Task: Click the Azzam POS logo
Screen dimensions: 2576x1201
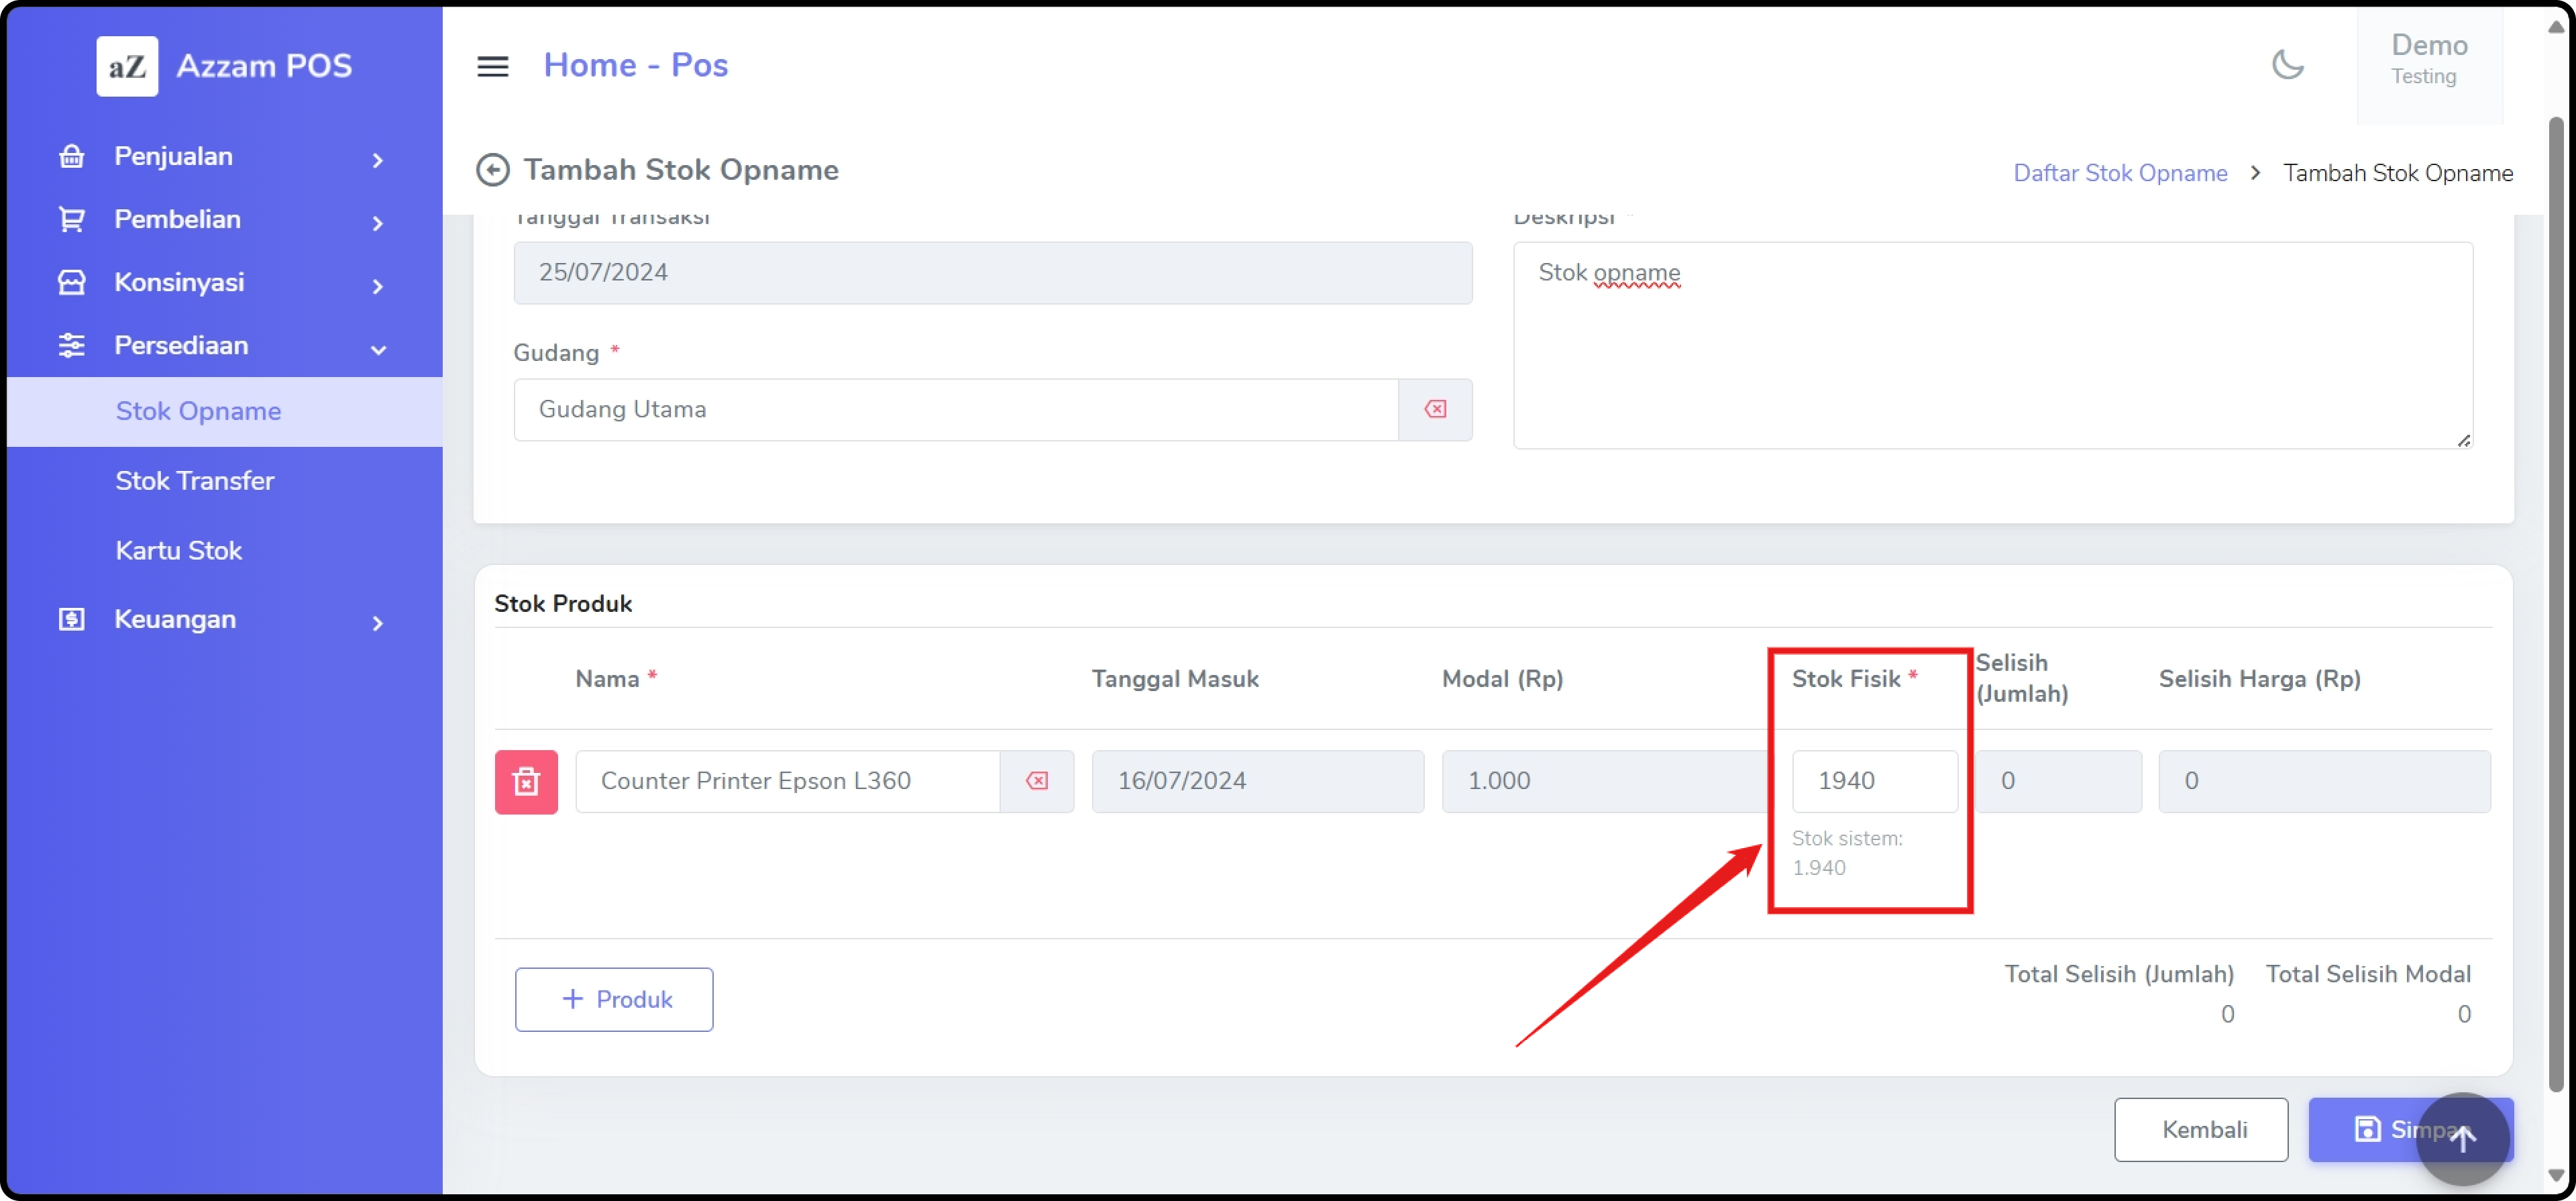Action: 127,66
